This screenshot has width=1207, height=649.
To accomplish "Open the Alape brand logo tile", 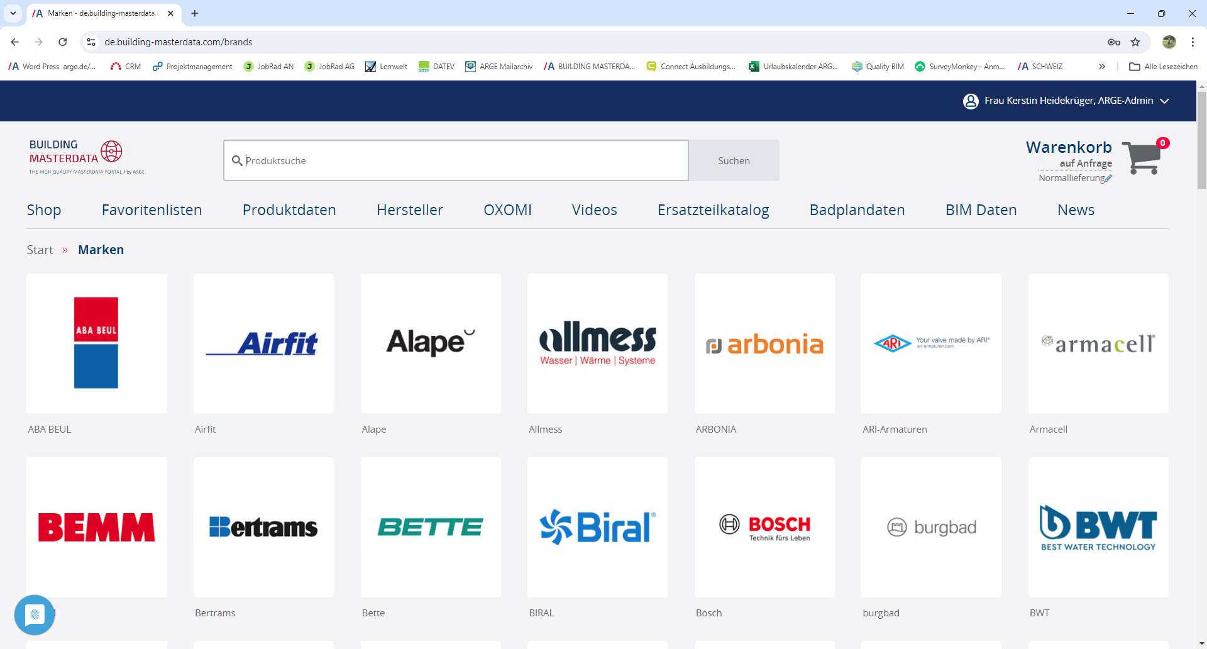I will tap(431, 343).
